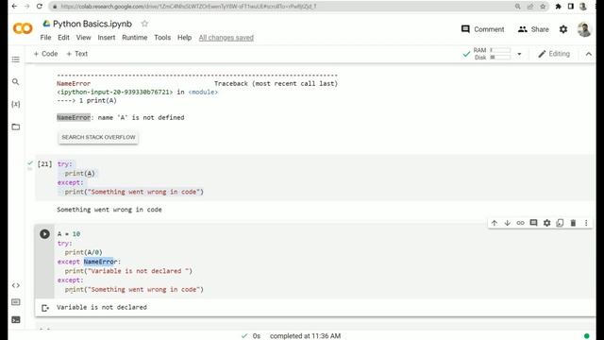The height and width of the screenshot is (340, 604).
Task: Open browser side panel icon
Action: [x=571, y=7]
